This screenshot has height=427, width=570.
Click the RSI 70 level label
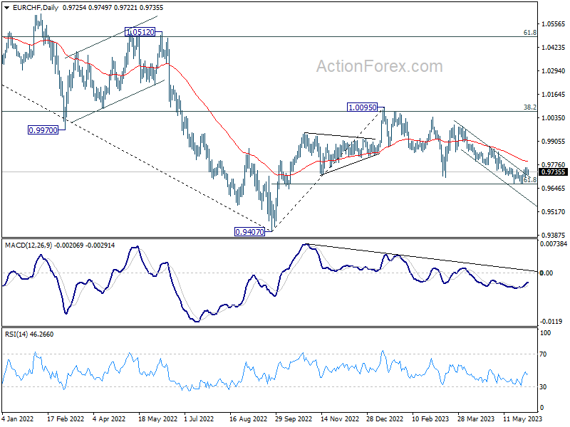tap(543, 354)
